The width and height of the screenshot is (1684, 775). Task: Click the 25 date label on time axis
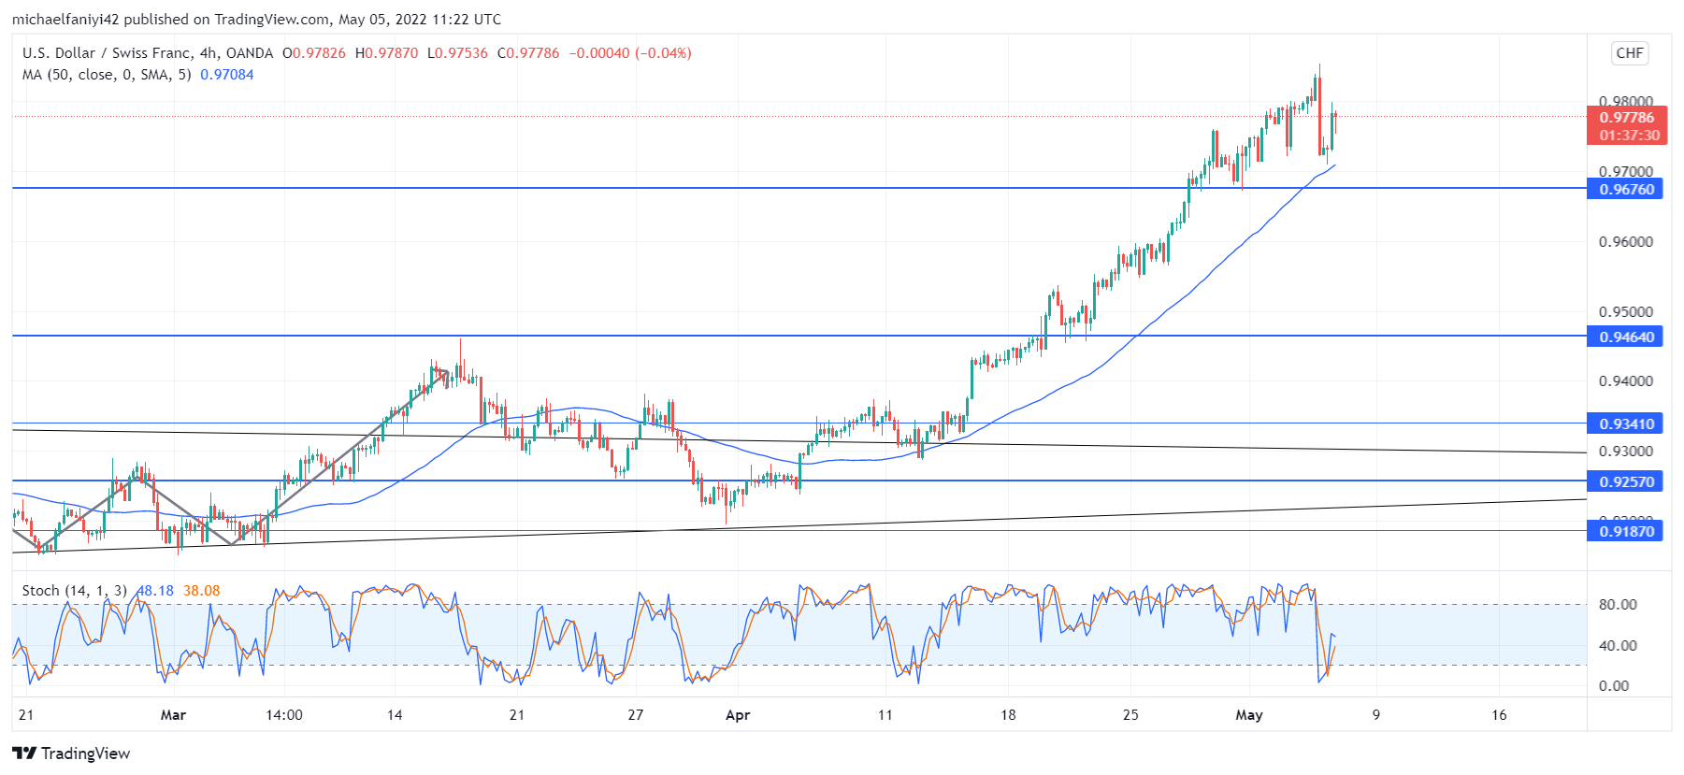[x=1130, y=715]
